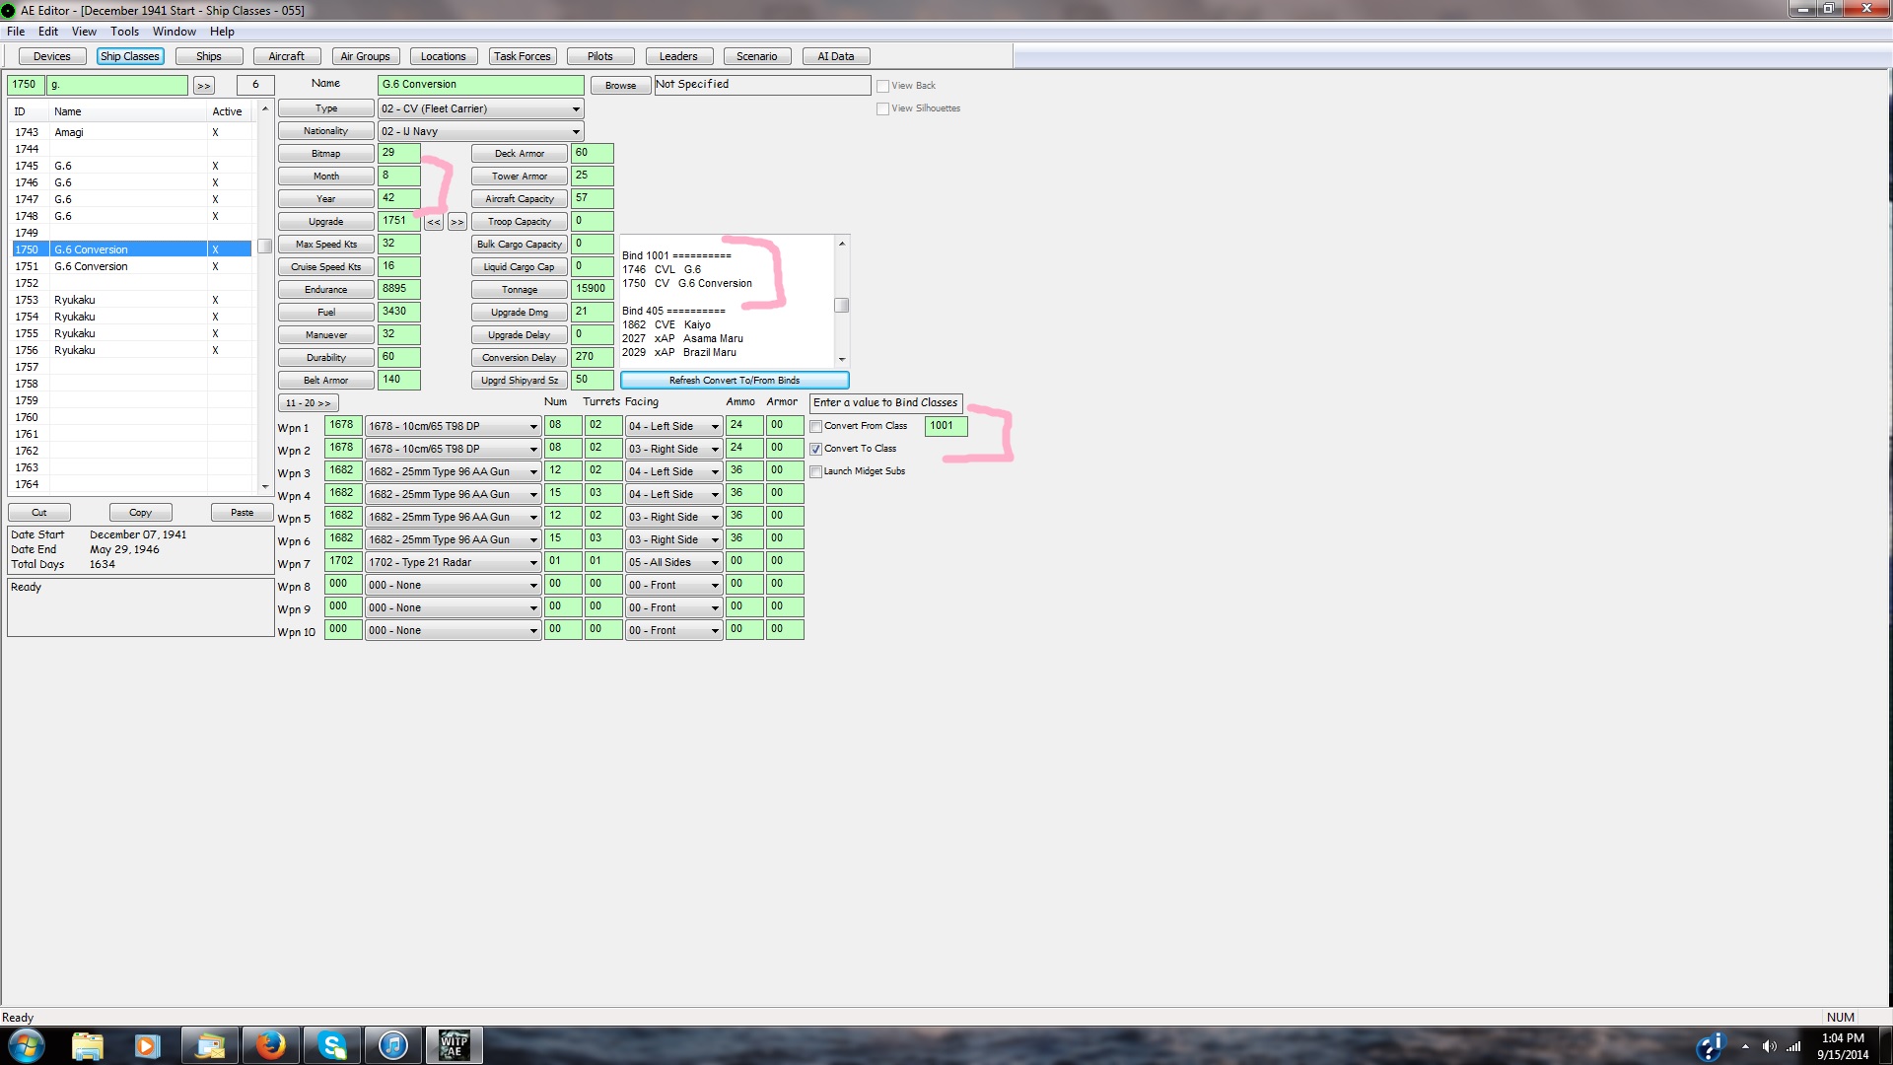Open iTunes taskbar icon
The image size is (1893, 1065).
[x=393, y=1044]
